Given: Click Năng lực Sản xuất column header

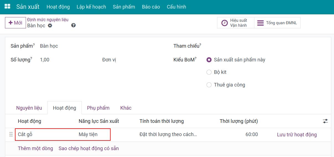Looking at the screenshot, I should coord(99,121).
